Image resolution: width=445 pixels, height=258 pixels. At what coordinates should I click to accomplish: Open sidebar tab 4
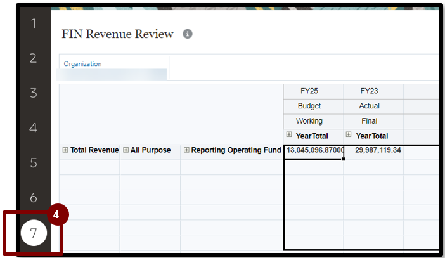click(34, 128)
